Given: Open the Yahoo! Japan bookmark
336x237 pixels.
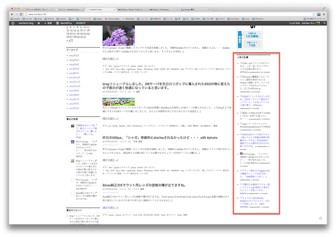Looking at the screenshot, I should click(112, 18).
